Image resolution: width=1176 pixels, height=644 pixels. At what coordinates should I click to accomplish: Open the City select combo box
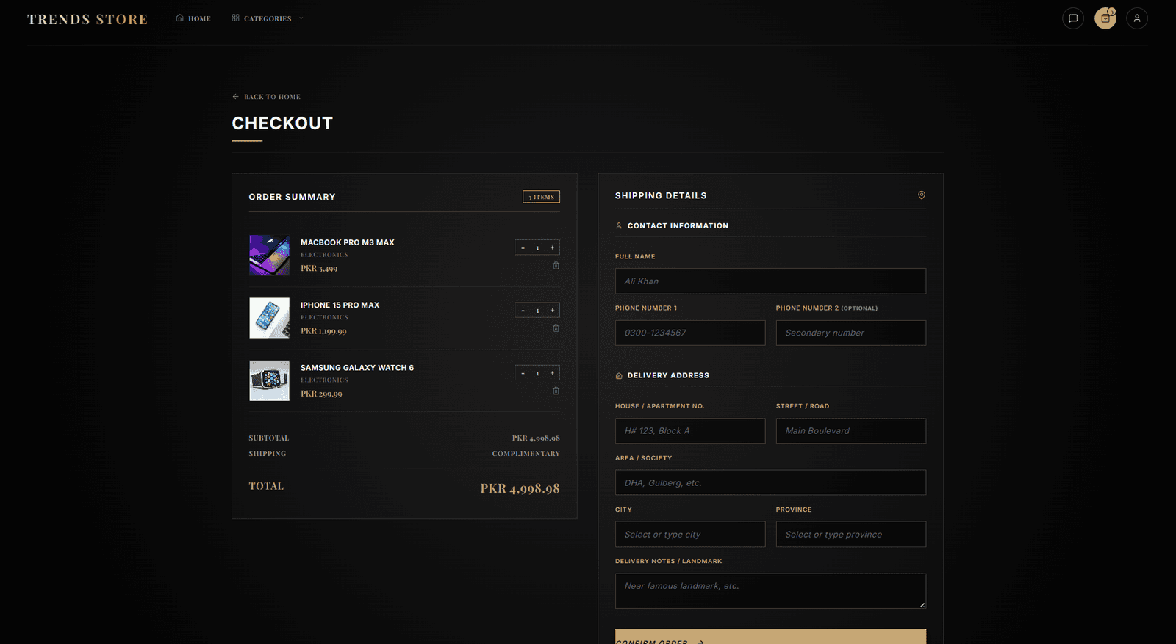click(690, 535)
